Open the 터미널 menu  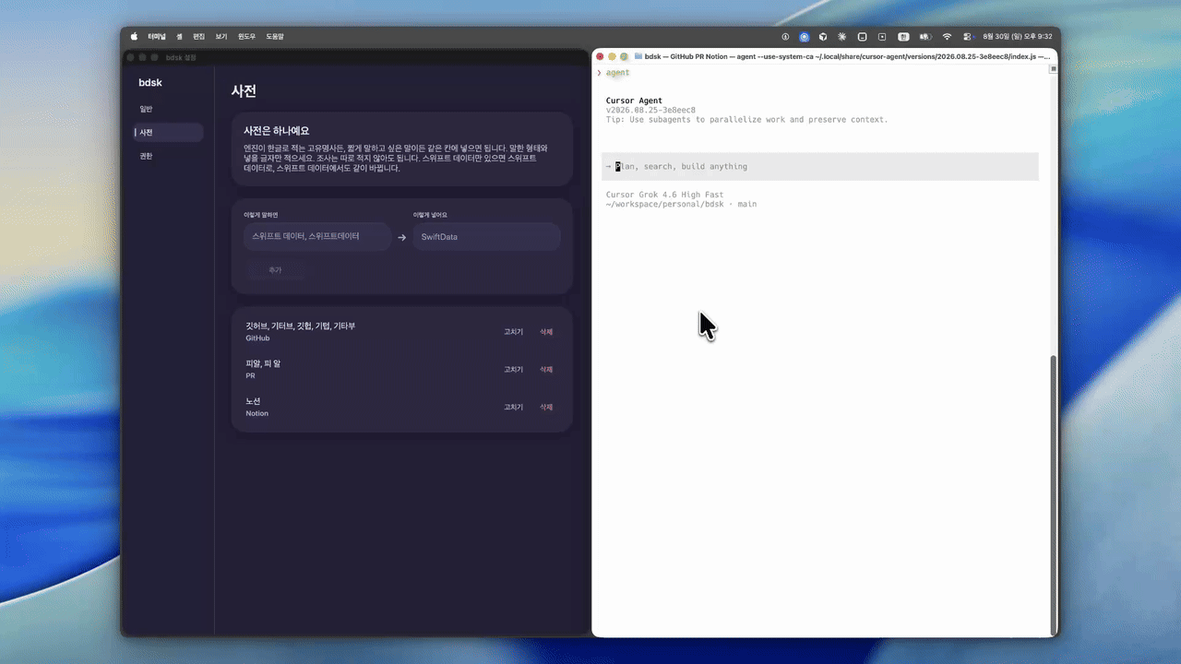point(157,37)
